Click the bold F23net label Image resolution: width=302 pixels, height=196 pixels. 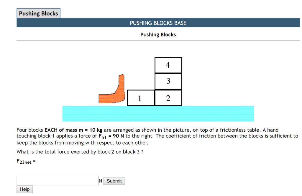24,161
